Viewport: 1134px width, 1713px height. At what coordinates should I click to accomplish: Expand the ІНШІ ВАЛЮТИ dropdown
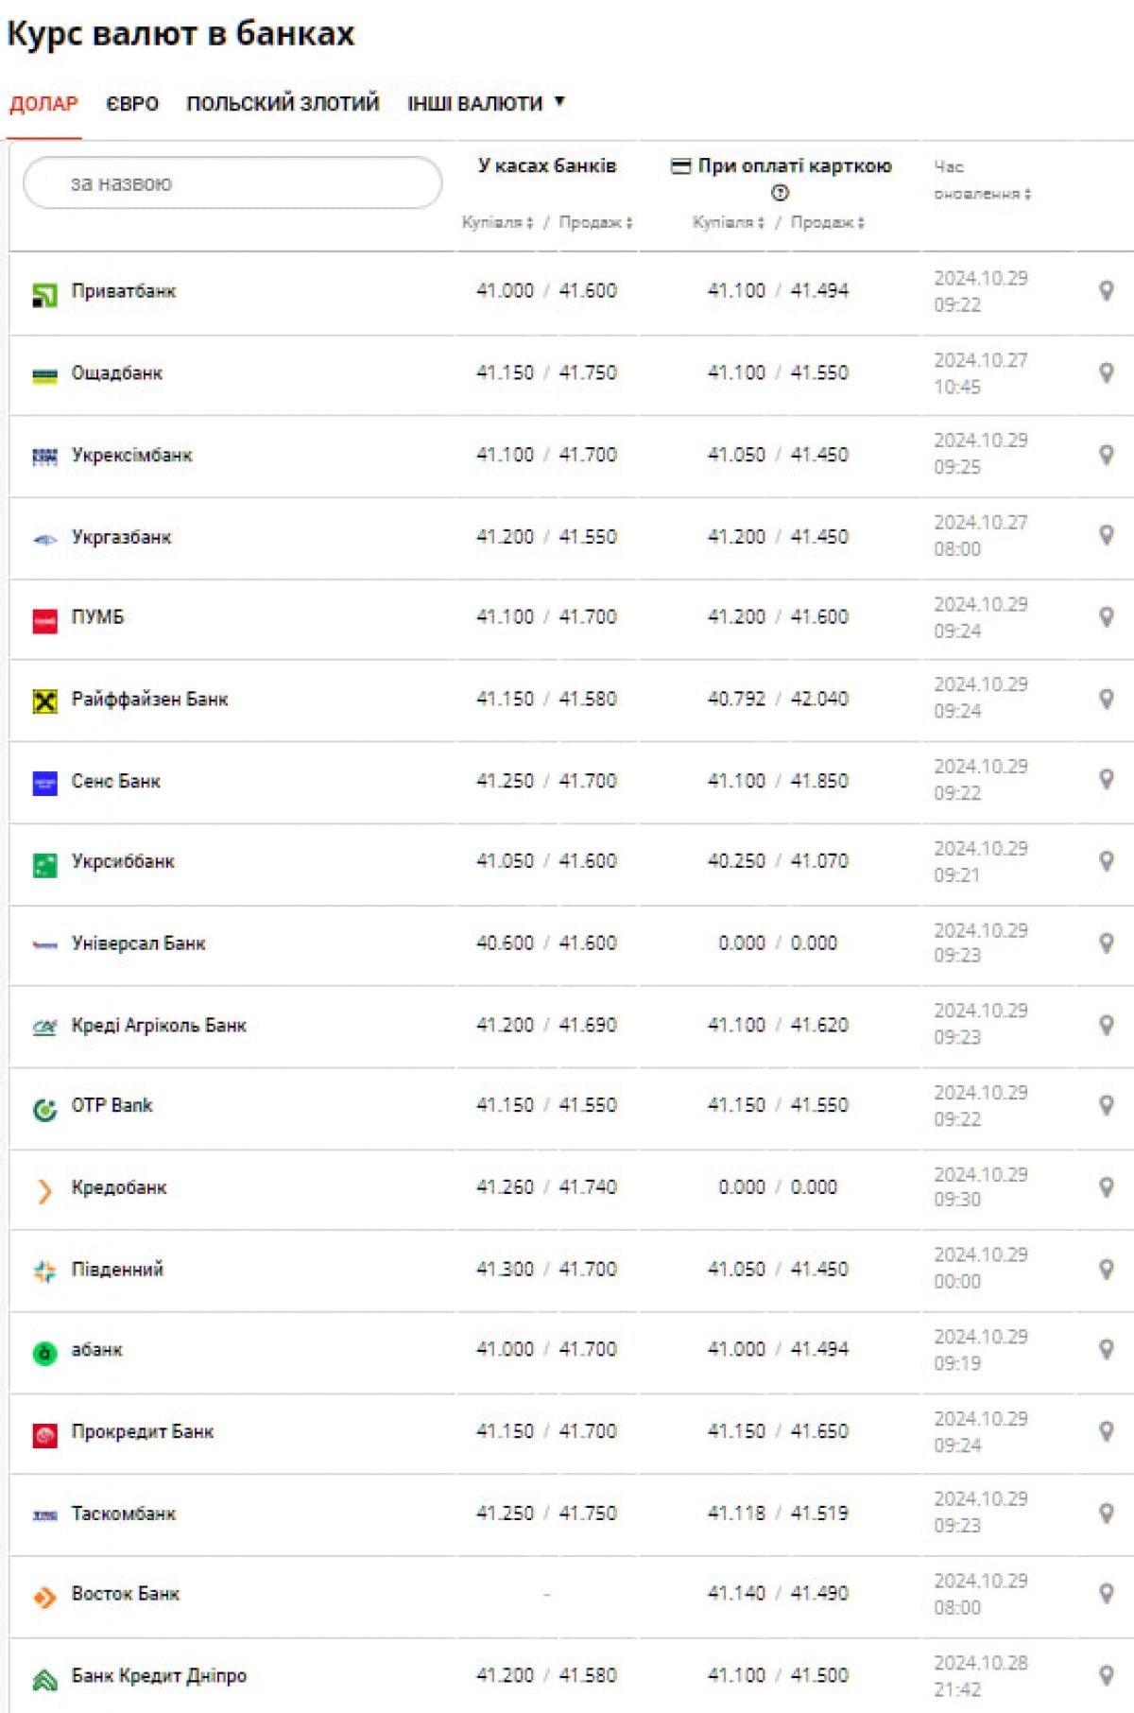[x=486, y=103]
